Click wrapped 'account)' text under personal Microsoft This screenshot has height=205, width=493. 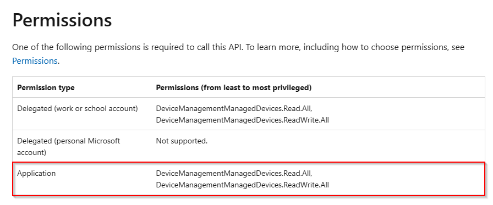point(31,153)
